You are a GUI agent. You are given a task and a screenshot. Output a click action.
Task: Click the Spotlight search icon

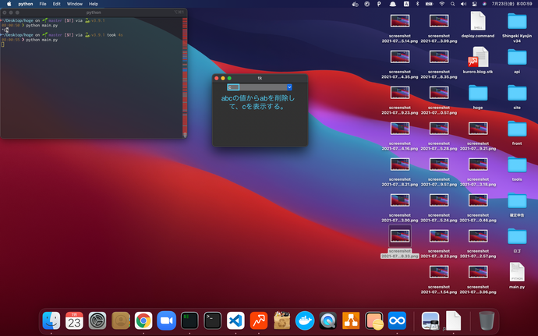pos(452,4)
